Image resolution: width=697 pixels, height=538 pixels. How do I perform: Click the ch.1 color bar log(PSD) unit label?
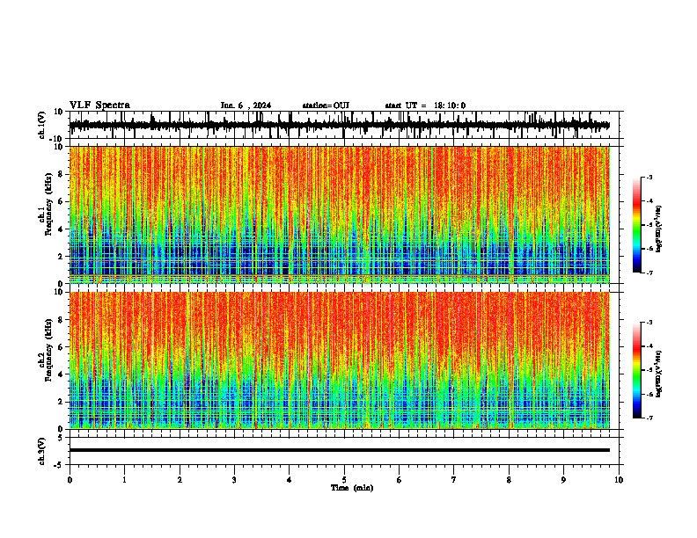point(659,229)
